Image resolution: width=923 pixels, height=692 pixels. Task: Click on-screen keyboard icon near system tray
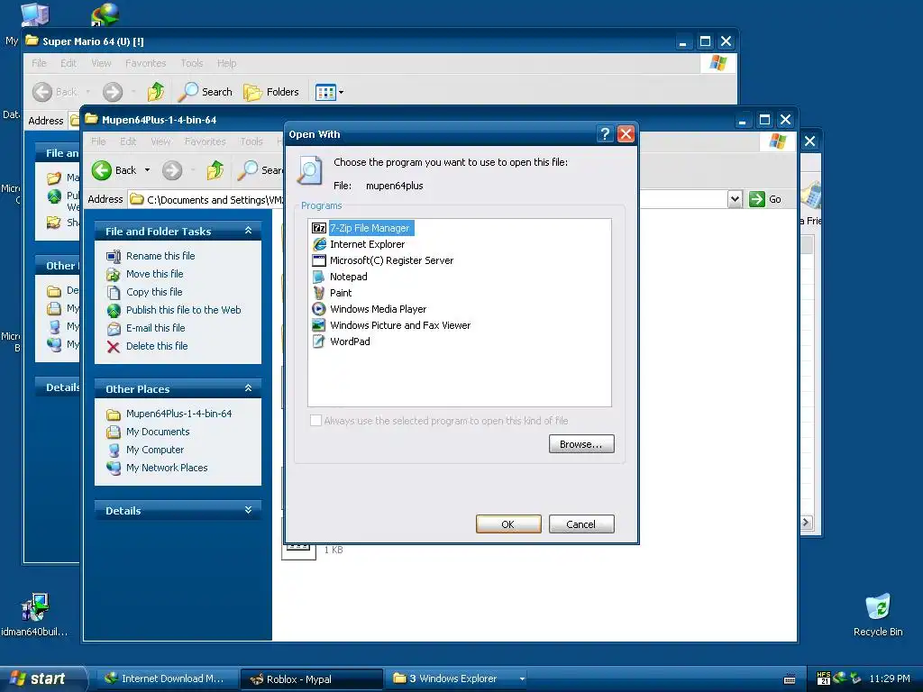[790, 679]
